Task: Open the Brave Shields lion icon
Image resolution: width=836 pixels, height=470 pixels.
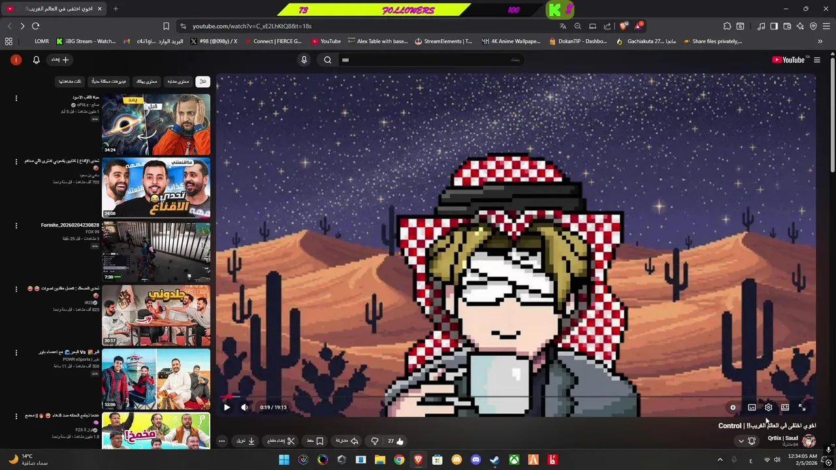Action: (623, 26)
